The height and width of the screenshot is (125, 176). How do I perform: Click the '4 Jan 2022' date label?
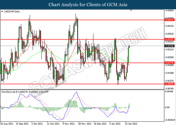[x=115, y=124]
